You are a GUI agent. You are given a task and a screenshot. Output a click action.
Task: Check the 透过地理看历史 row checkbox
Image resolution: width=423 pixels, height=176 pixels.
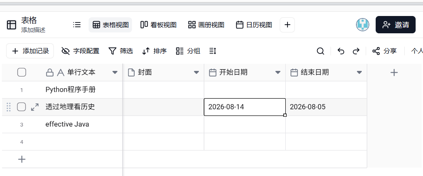pos(22,107)
